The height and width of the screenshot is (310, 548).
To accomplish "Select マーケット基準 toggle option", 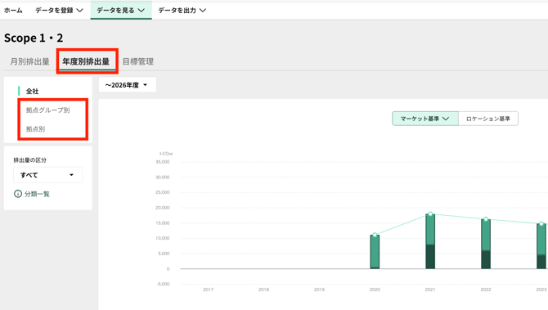I will pos(425,119).
